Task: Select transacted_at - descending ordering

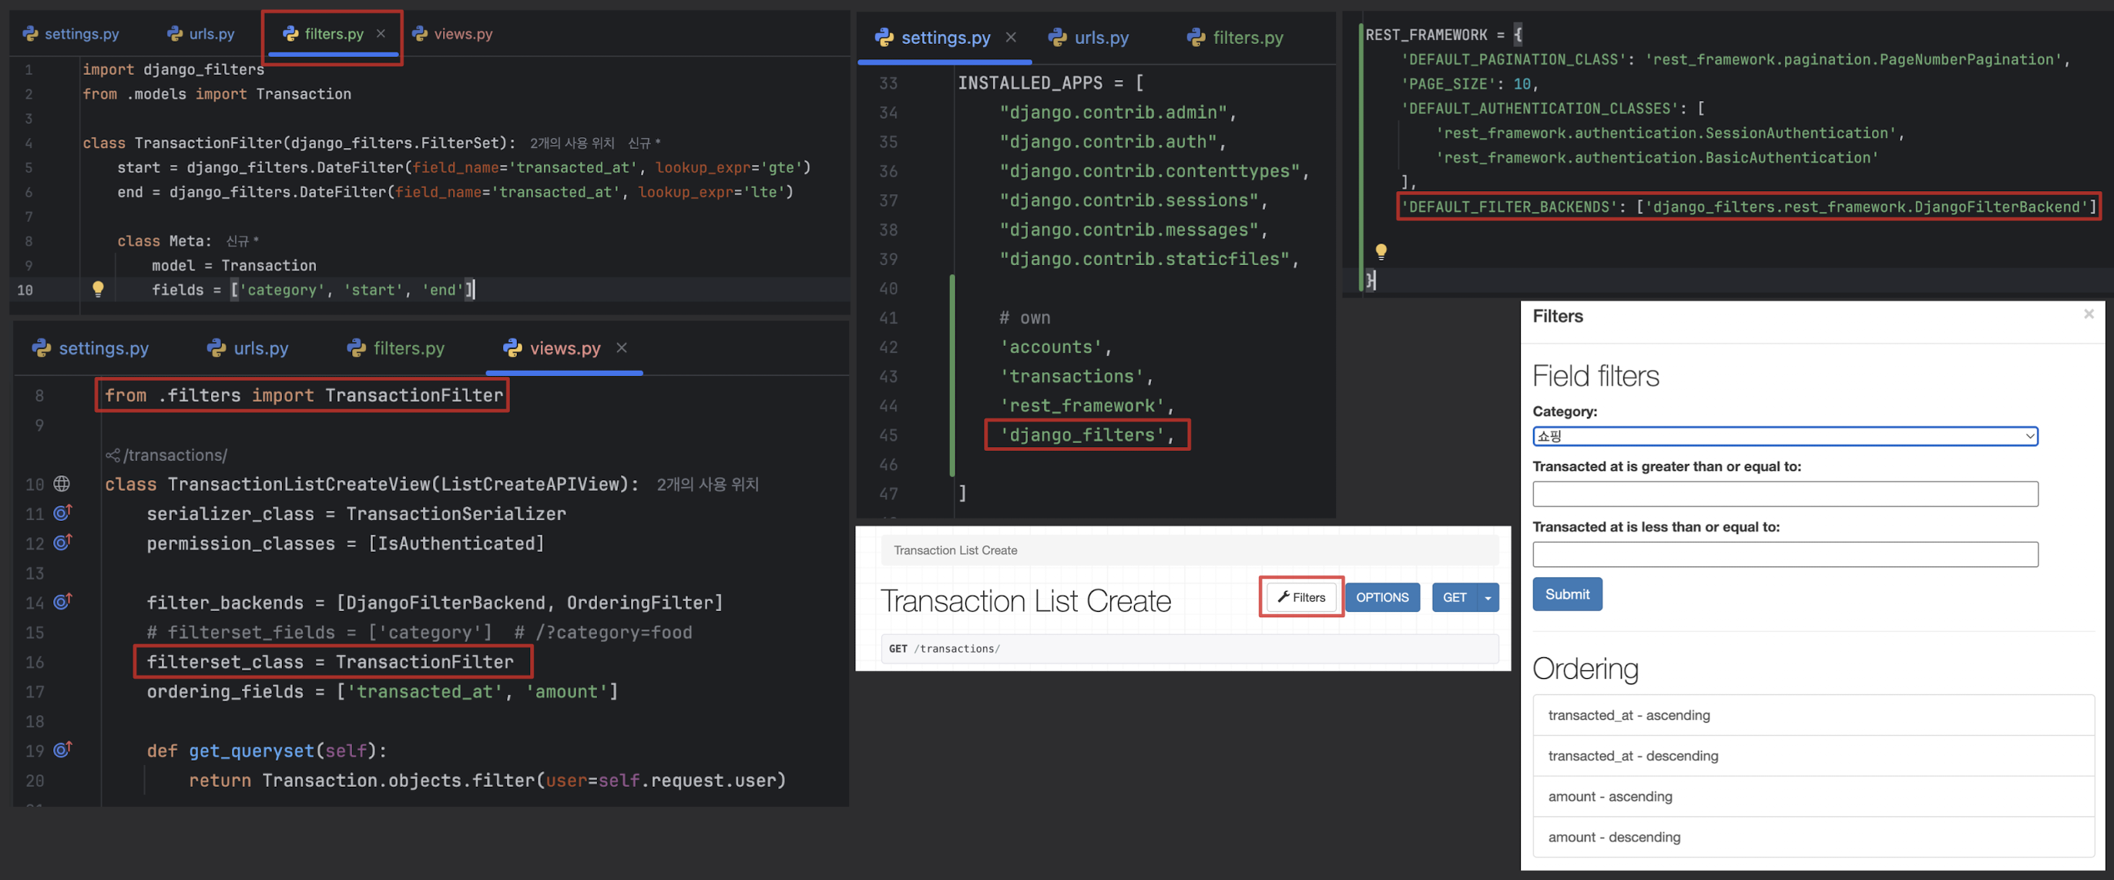Action: click(x=1632, y=755)
